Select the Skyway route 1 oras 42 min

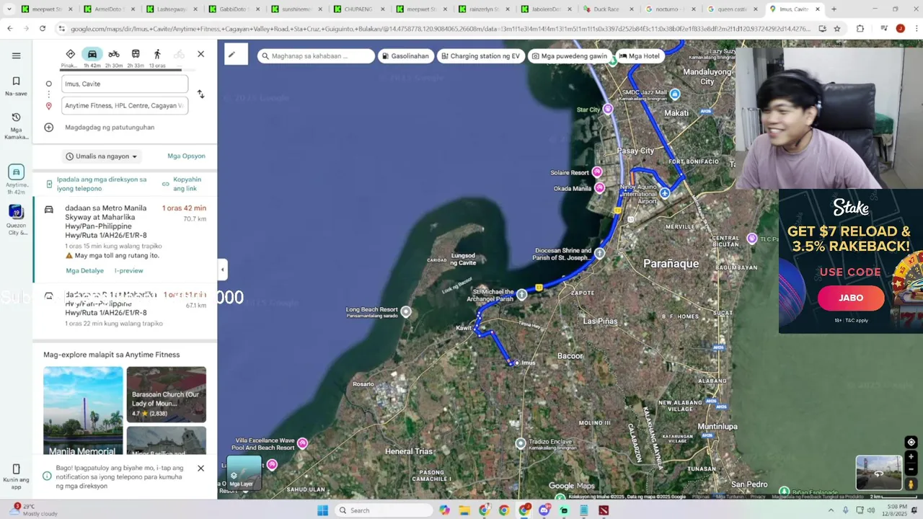125,239
